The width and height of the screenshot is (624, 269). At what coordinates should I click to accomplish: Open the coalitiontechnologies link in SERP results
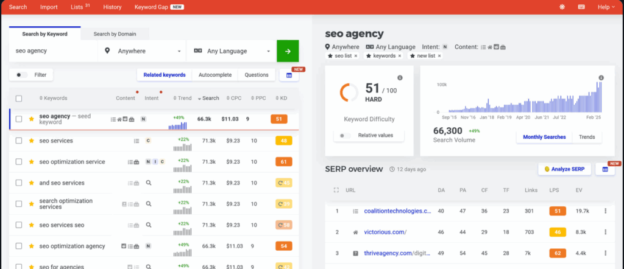point(397,211)
